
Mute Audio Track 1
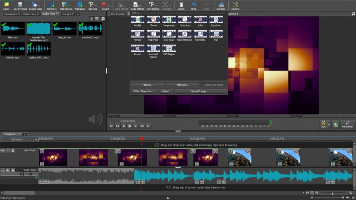[x=8, y=170]
